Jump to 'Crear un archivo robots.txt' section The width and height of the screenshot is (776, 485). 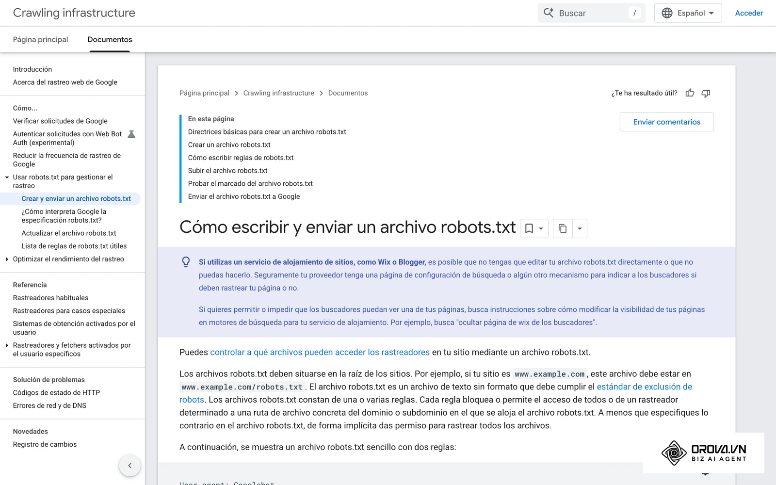[x=229, y=145]
